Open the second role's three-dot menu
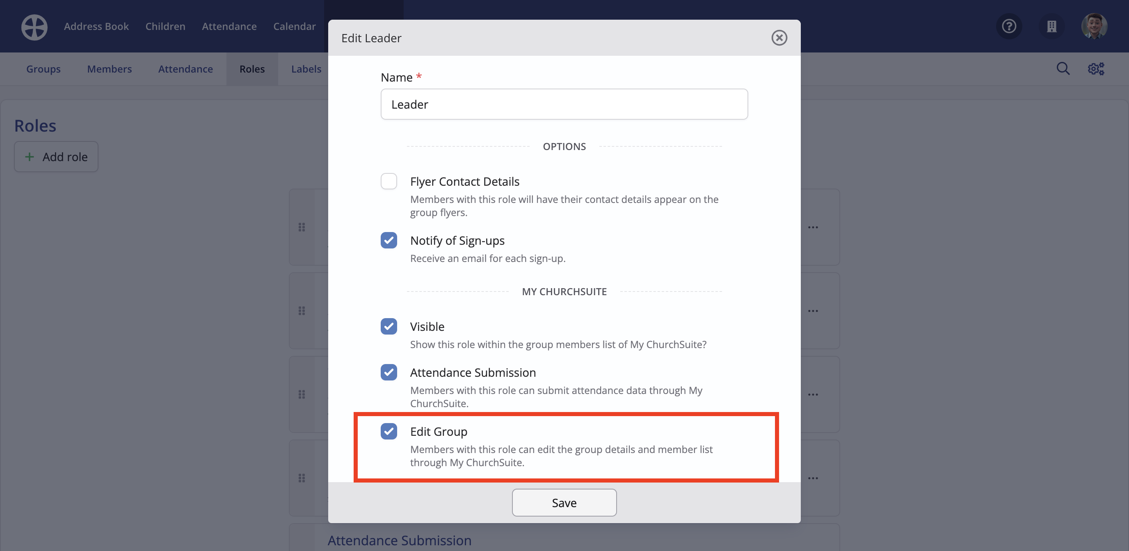The image size is (1129, 551). 813,310
